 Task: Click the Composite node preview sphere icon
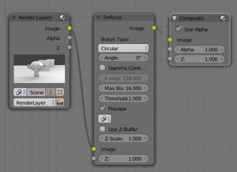click(223, 18)
